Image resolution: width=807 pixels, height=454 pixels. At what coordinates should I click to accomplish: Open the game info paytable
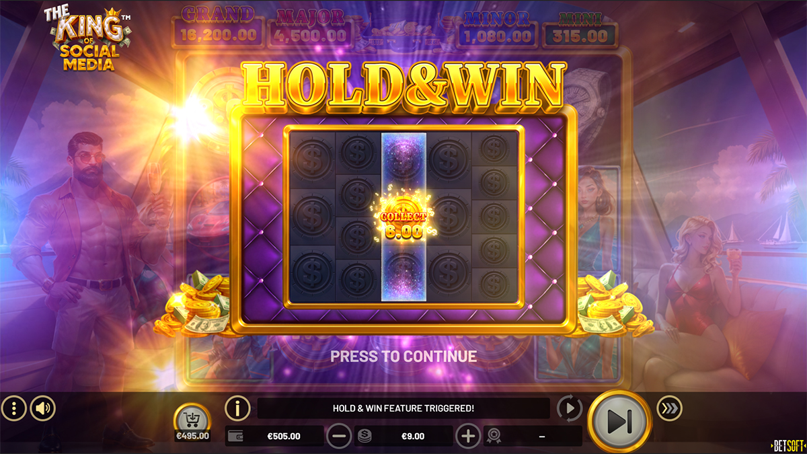[x=237, y=408]
